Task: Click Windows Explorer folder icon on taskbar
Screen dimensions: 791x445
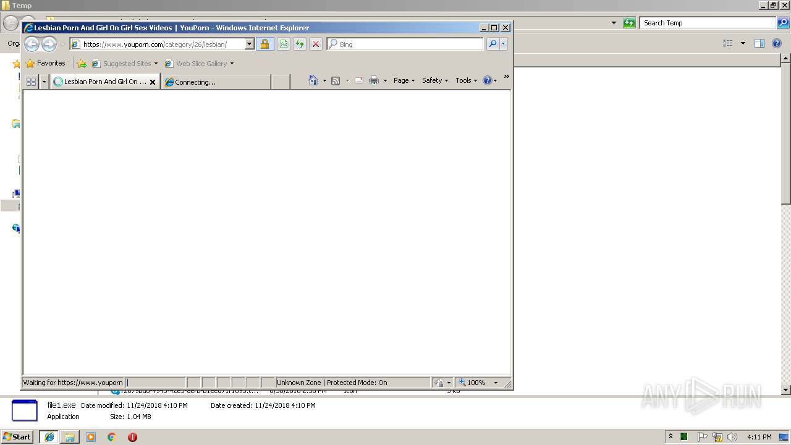Action: (x=70, y=437)
